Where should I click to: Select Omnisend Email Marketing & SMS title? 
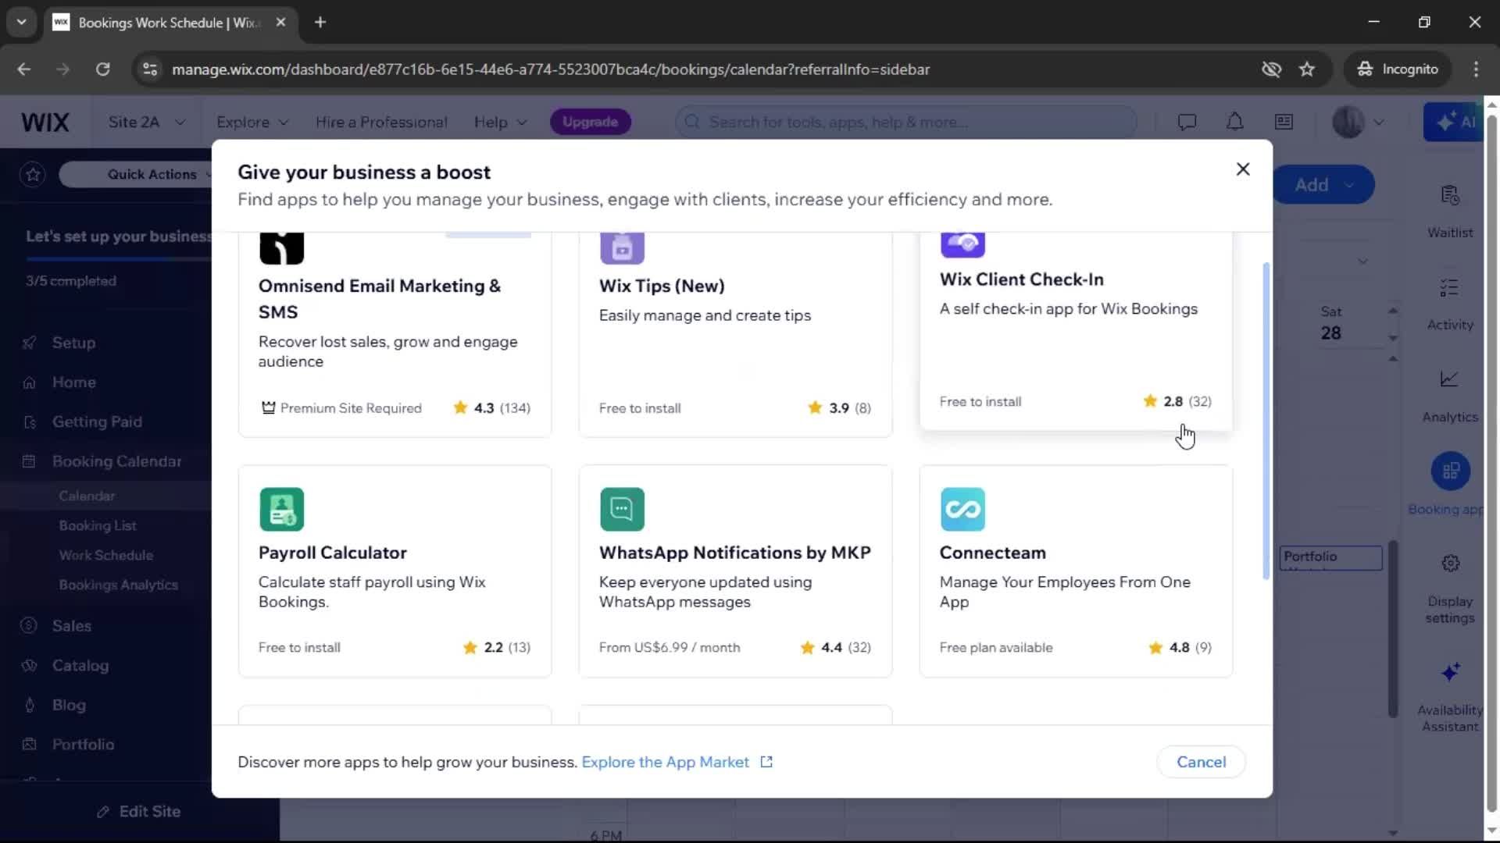[380, 299]
